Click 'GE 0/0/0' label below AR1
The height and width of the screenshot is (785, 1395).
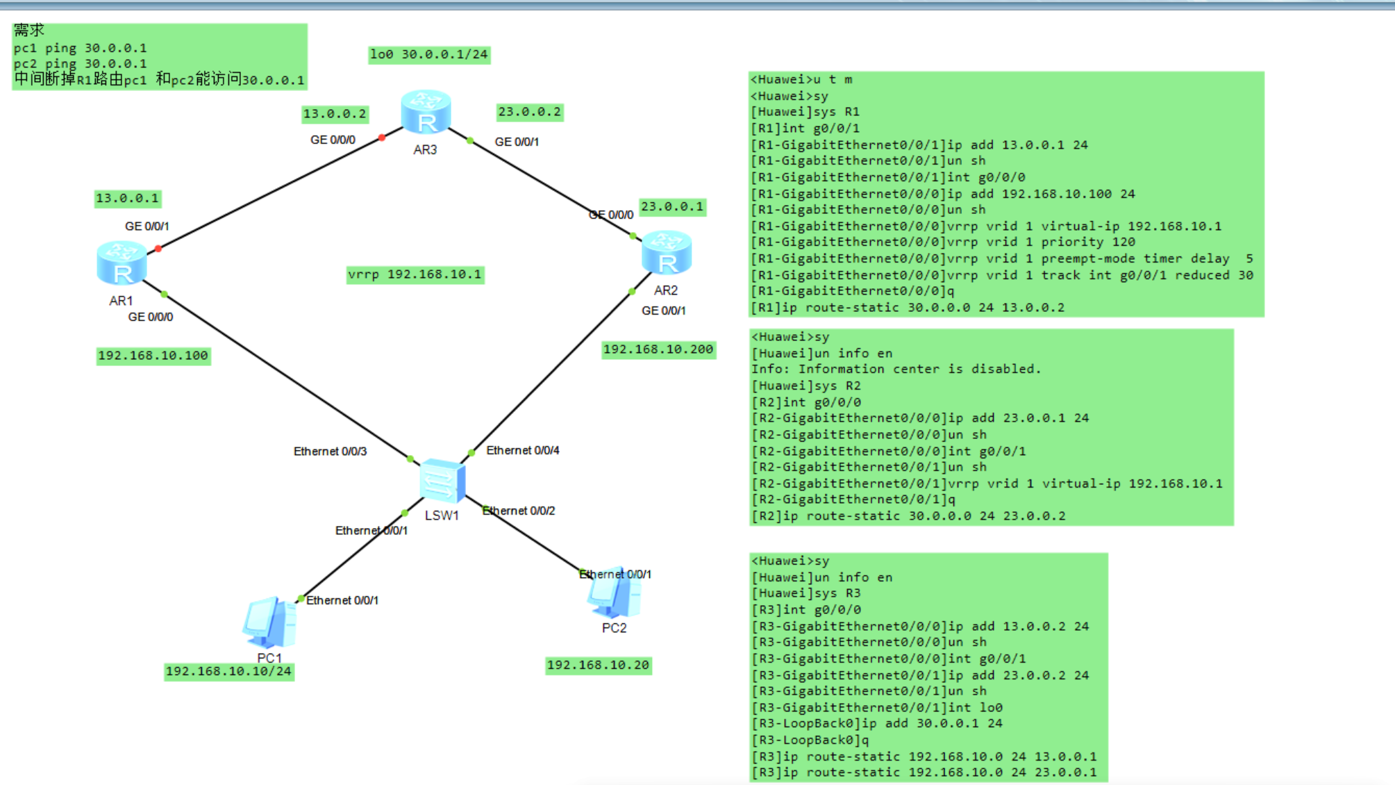tap(151, 317)
